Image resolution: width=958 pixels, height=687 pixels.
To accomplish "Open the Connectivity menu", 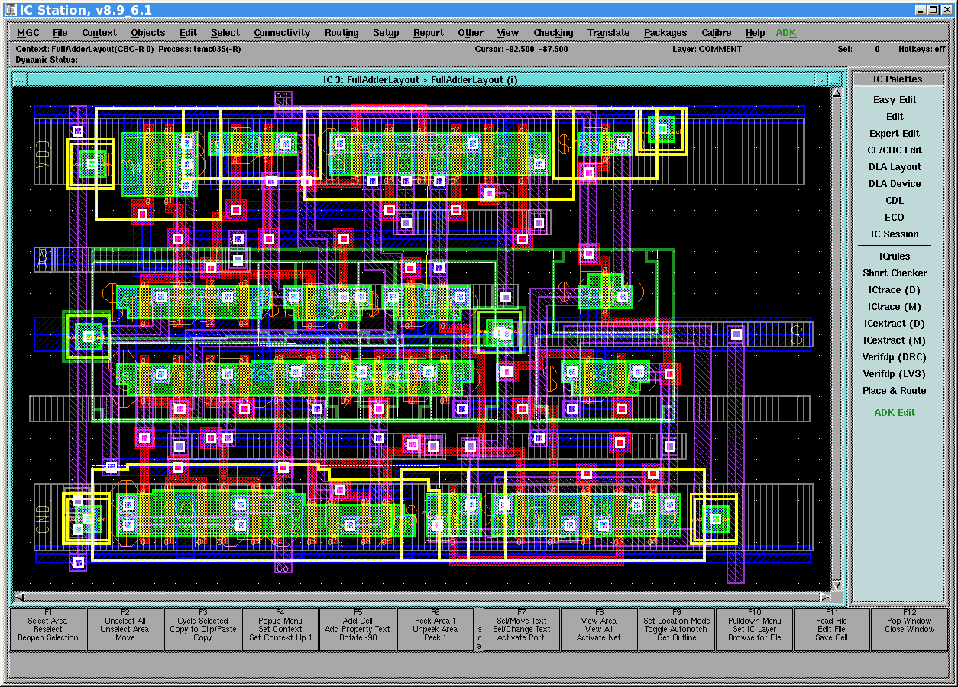I will point(282,33).
